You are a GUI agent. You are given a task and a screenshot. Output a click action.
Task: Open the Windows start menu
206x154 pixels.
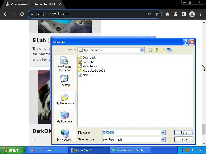pos(12,150)
